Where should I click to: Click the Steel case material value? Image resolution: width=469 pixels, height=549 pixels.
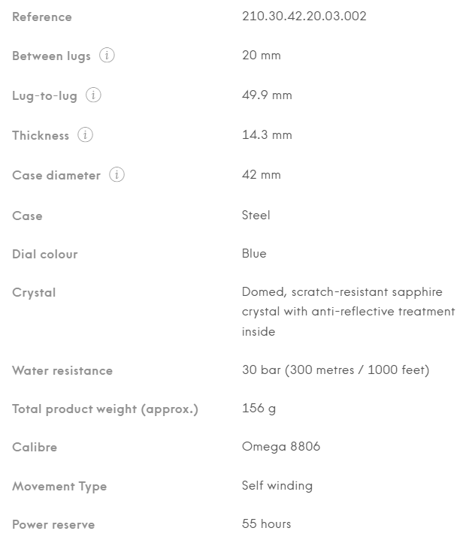(x=256, y=215)
